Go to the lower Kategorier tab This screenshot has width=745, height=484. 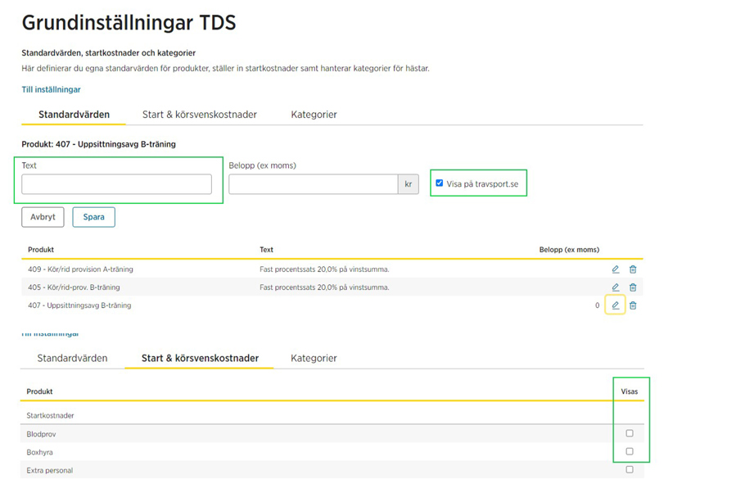pos(314,359)
